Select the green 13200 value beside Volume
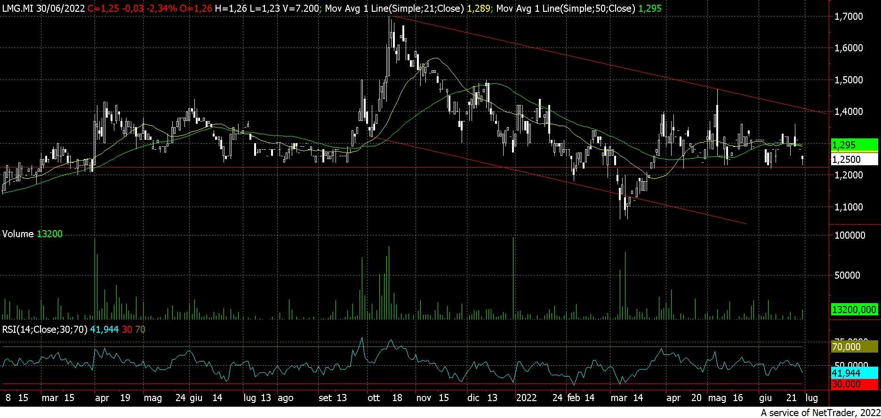 [49, 234]
